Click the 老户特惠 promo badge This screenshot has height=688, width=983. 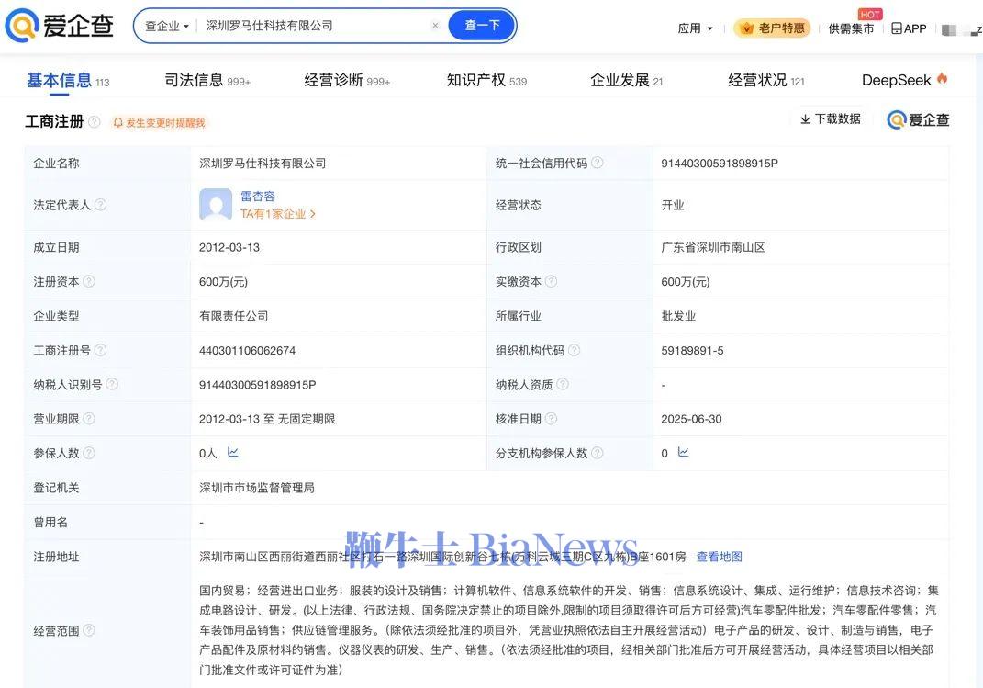773,28
